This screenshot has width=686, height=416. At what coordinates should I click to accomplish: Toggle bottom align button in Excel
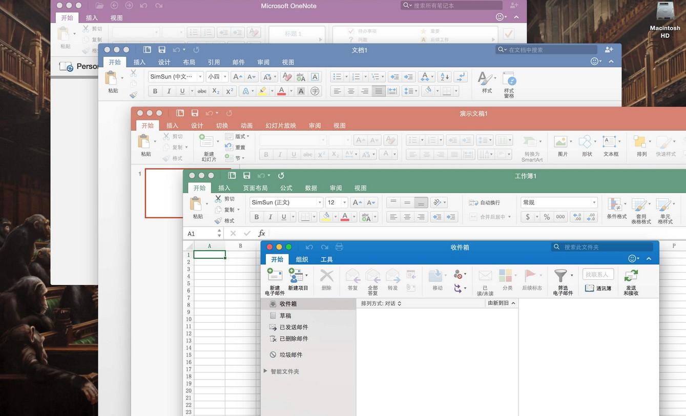coord(421,203)
